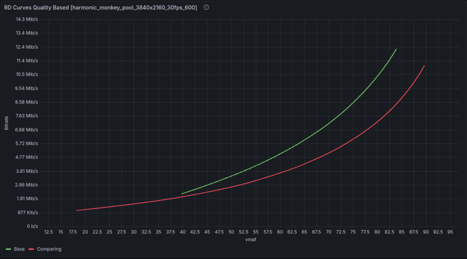Click the green Base legend color swatch
This screenshot has width=467, height=259.
[9, 249]
